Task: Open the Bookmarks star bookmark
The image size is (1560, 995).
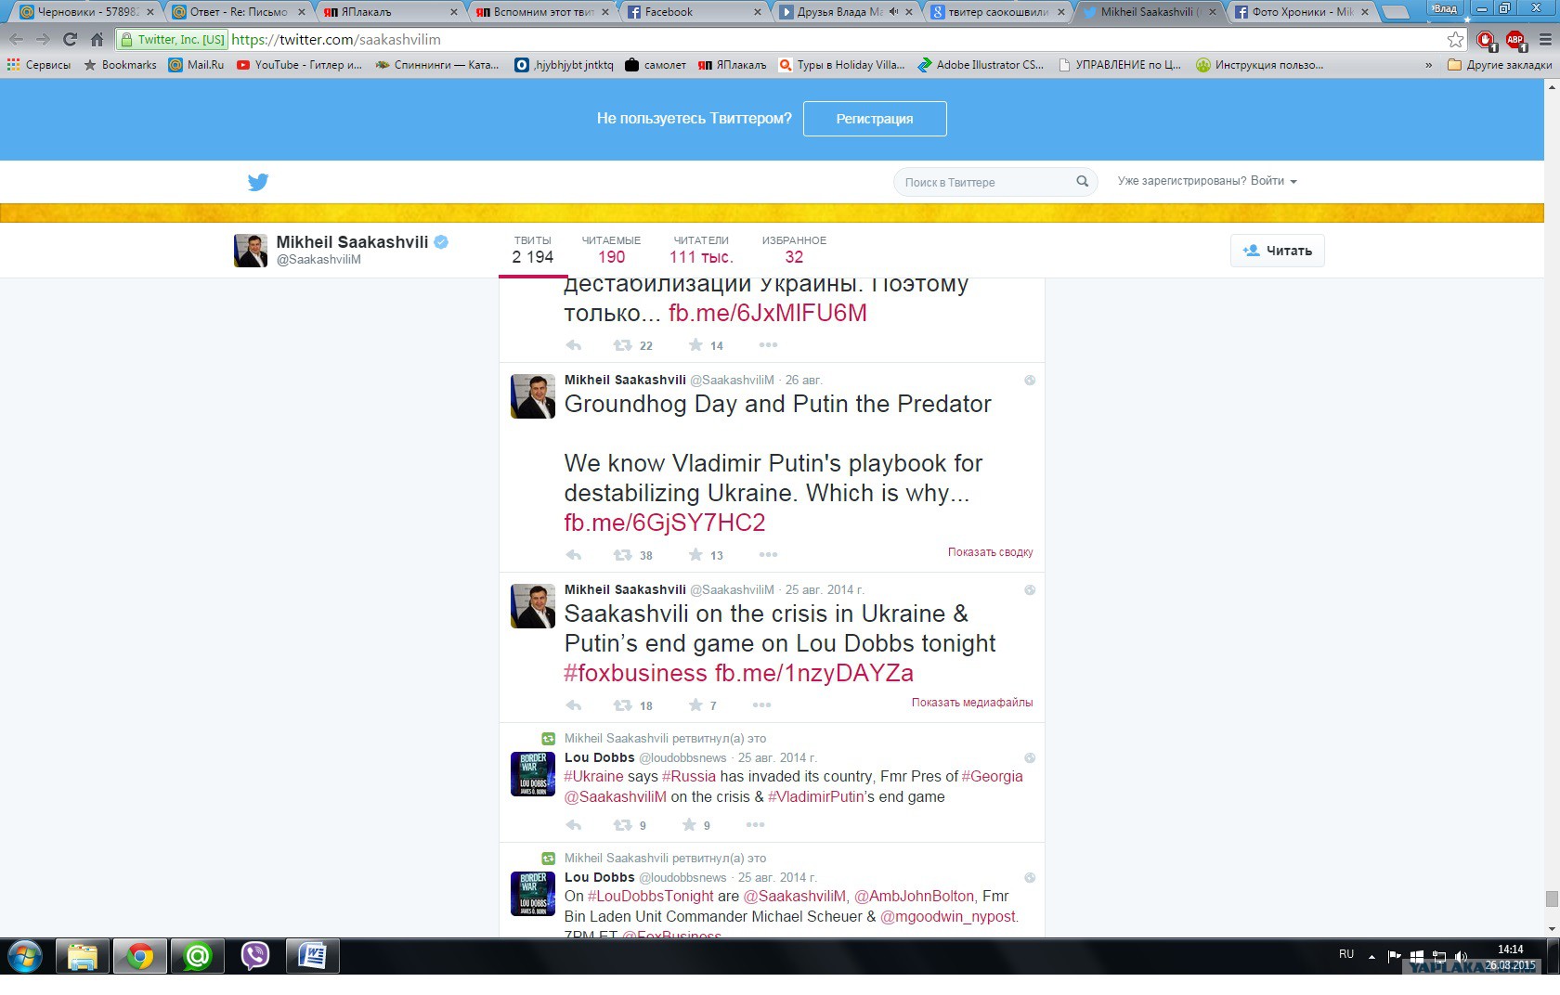Action: coord(120,65)
